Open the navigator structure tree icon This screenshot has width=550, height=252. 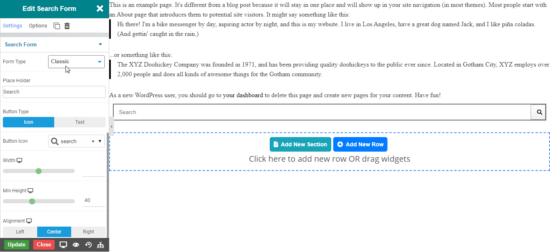(x=101, y=245)
